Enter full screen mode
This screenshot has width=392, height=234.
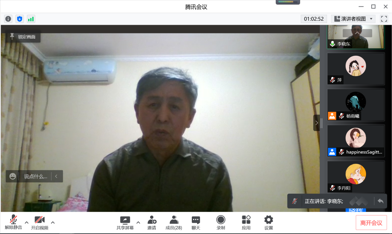384,19
